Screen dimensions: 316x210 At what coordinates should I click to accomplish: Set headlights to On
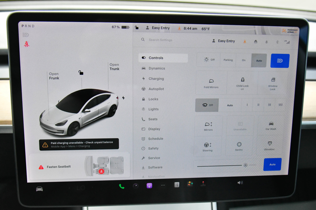click(244, 60)
